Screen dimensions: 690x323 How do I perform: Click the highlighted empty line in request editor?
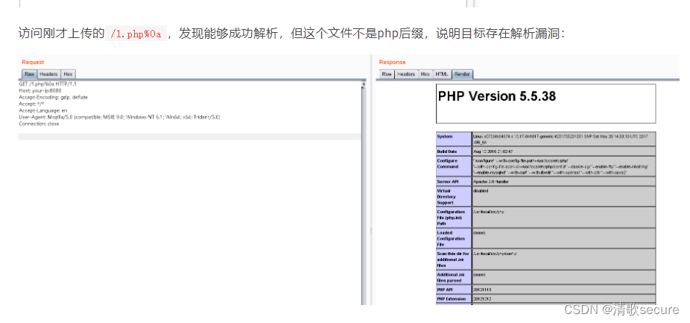pyautogui.click(x=189, y=137)
